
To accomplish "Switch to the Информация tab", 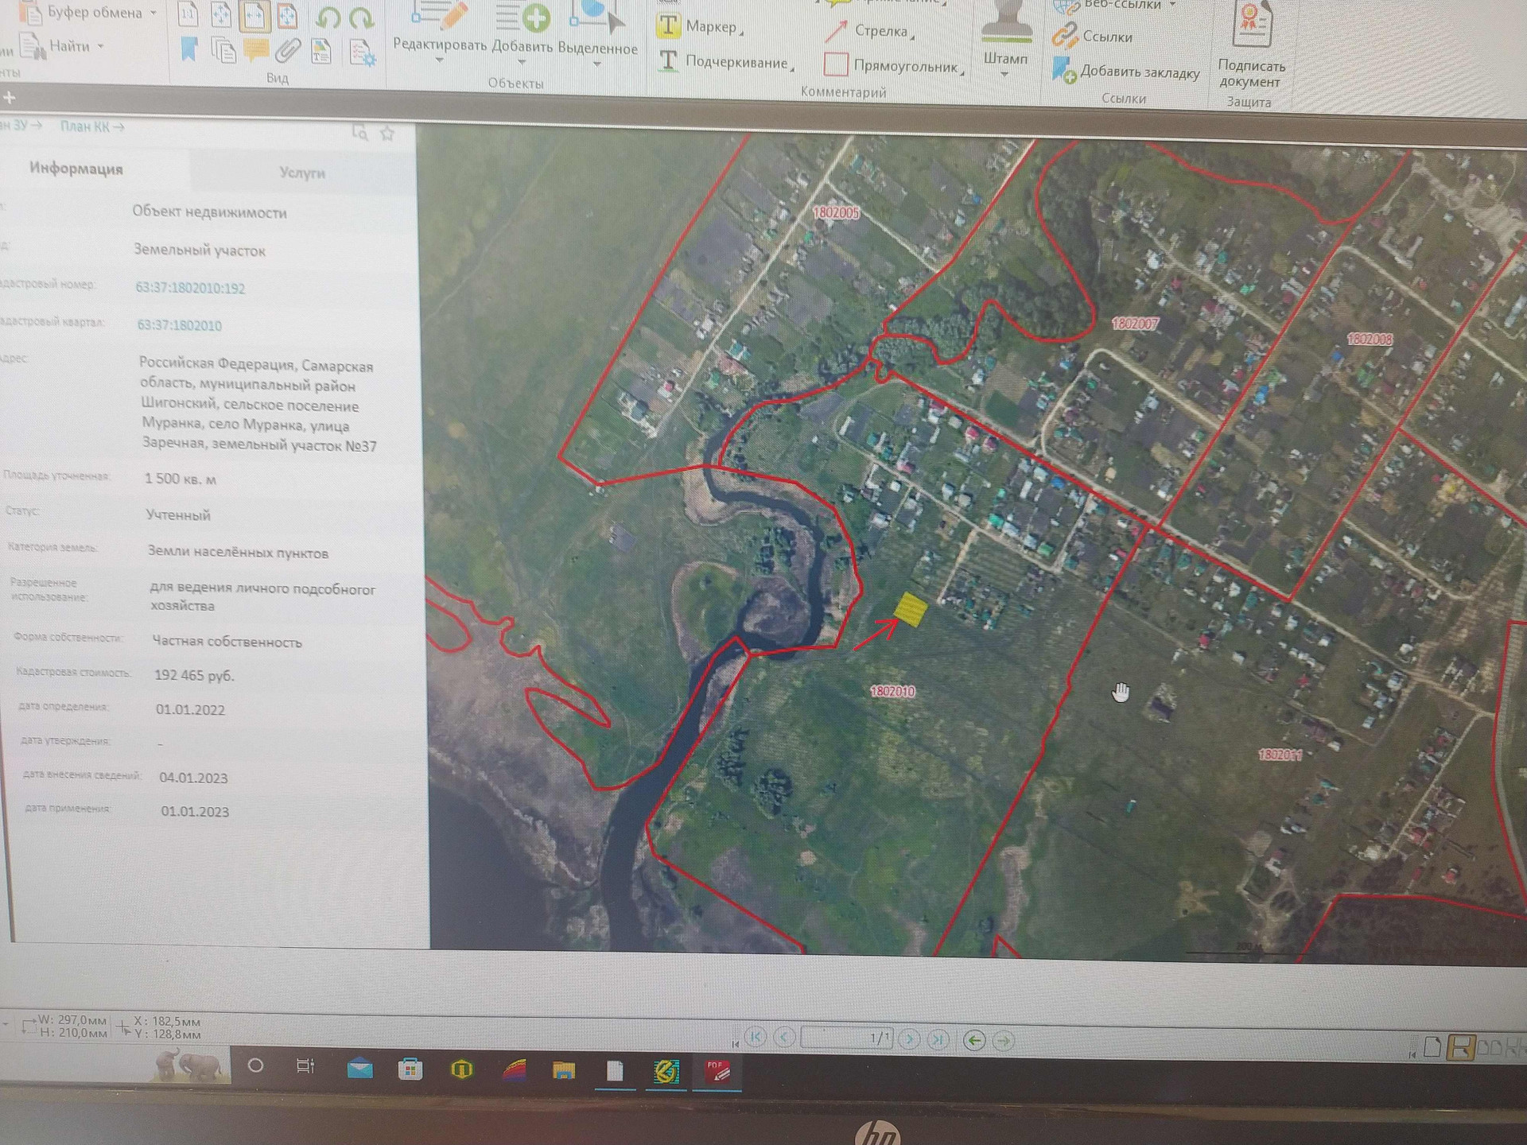I will pyautogui.click(x=76, y=169).
